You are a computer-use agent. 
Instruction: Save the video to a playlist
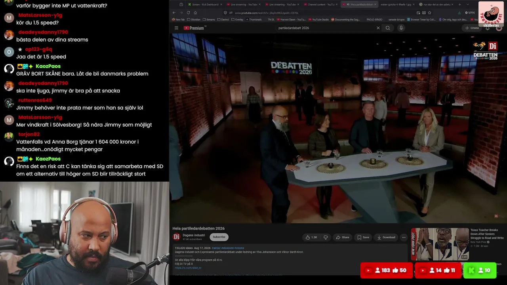[x=363, y=237]
